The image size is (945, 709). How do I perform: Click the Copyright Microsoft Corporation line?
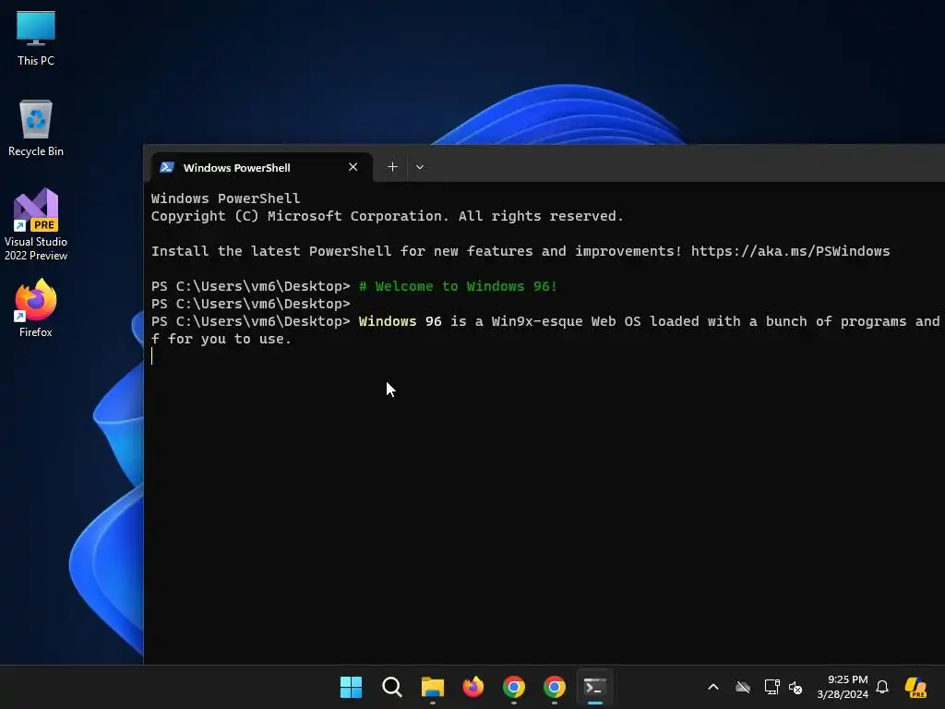point(387,216)
